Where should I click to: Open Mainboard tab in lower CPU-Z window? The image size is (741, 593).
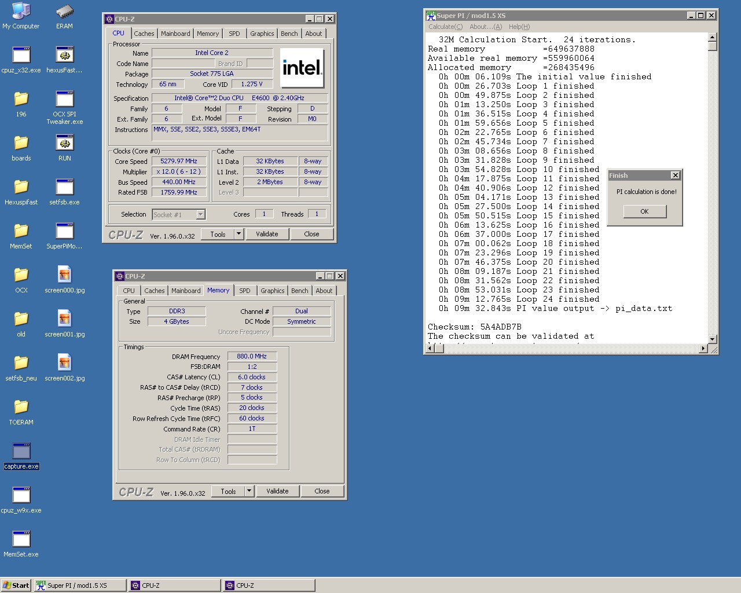[186, 291]
